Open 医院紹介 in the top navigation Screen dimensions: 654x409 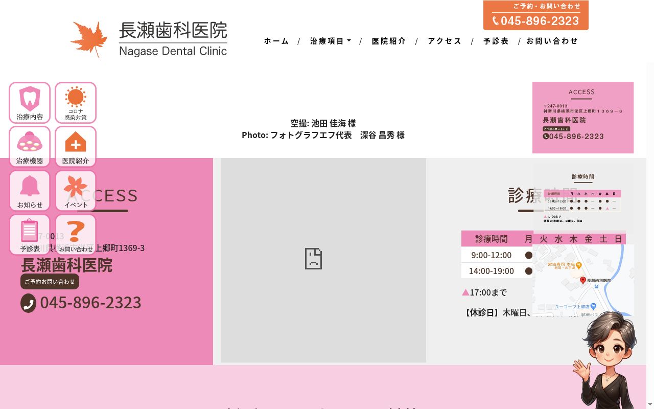tap(389, 41)
